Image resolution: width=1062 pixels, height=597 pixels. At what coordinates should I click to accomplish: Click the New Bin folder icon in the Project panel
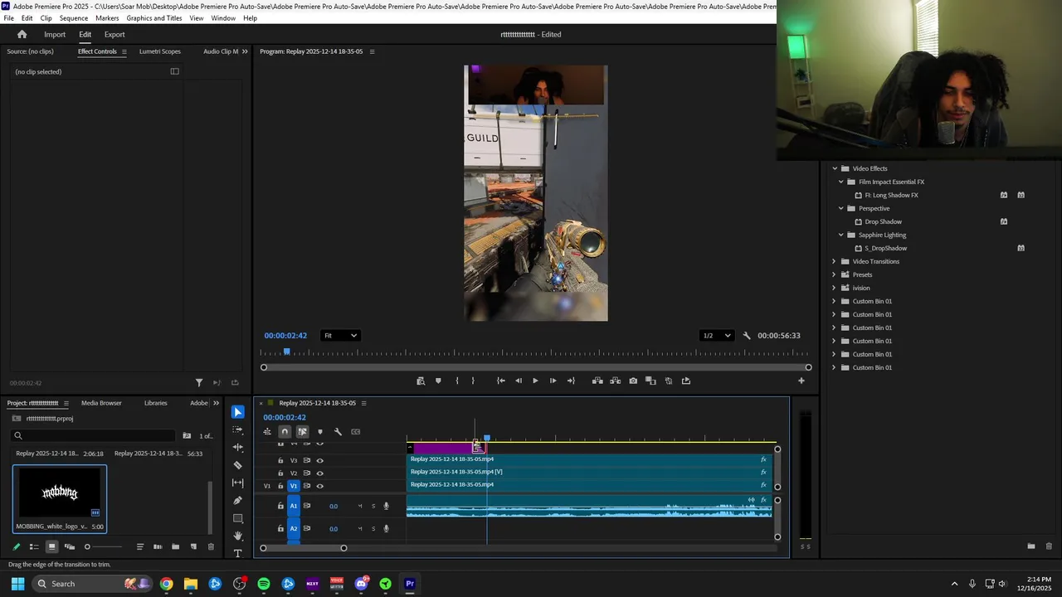click(x=175, y=546)
